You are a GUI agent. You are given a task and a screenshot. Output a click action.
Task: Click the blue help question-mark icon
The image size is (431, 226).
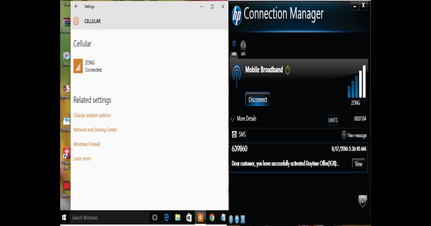tap(237, 219)
